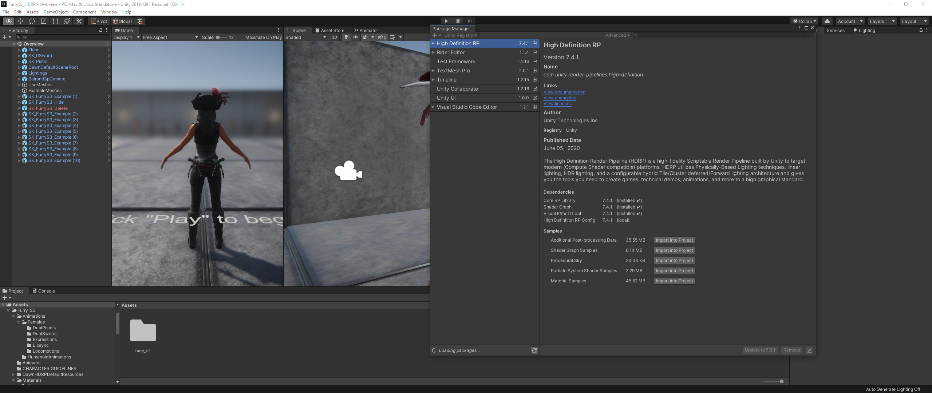The image size is (932, 393).
Task: Select the combined Transform tool
Action: (x=67, y=21)
